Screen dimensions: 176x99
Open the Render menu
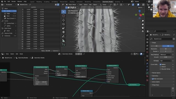[x=13, y=2]
